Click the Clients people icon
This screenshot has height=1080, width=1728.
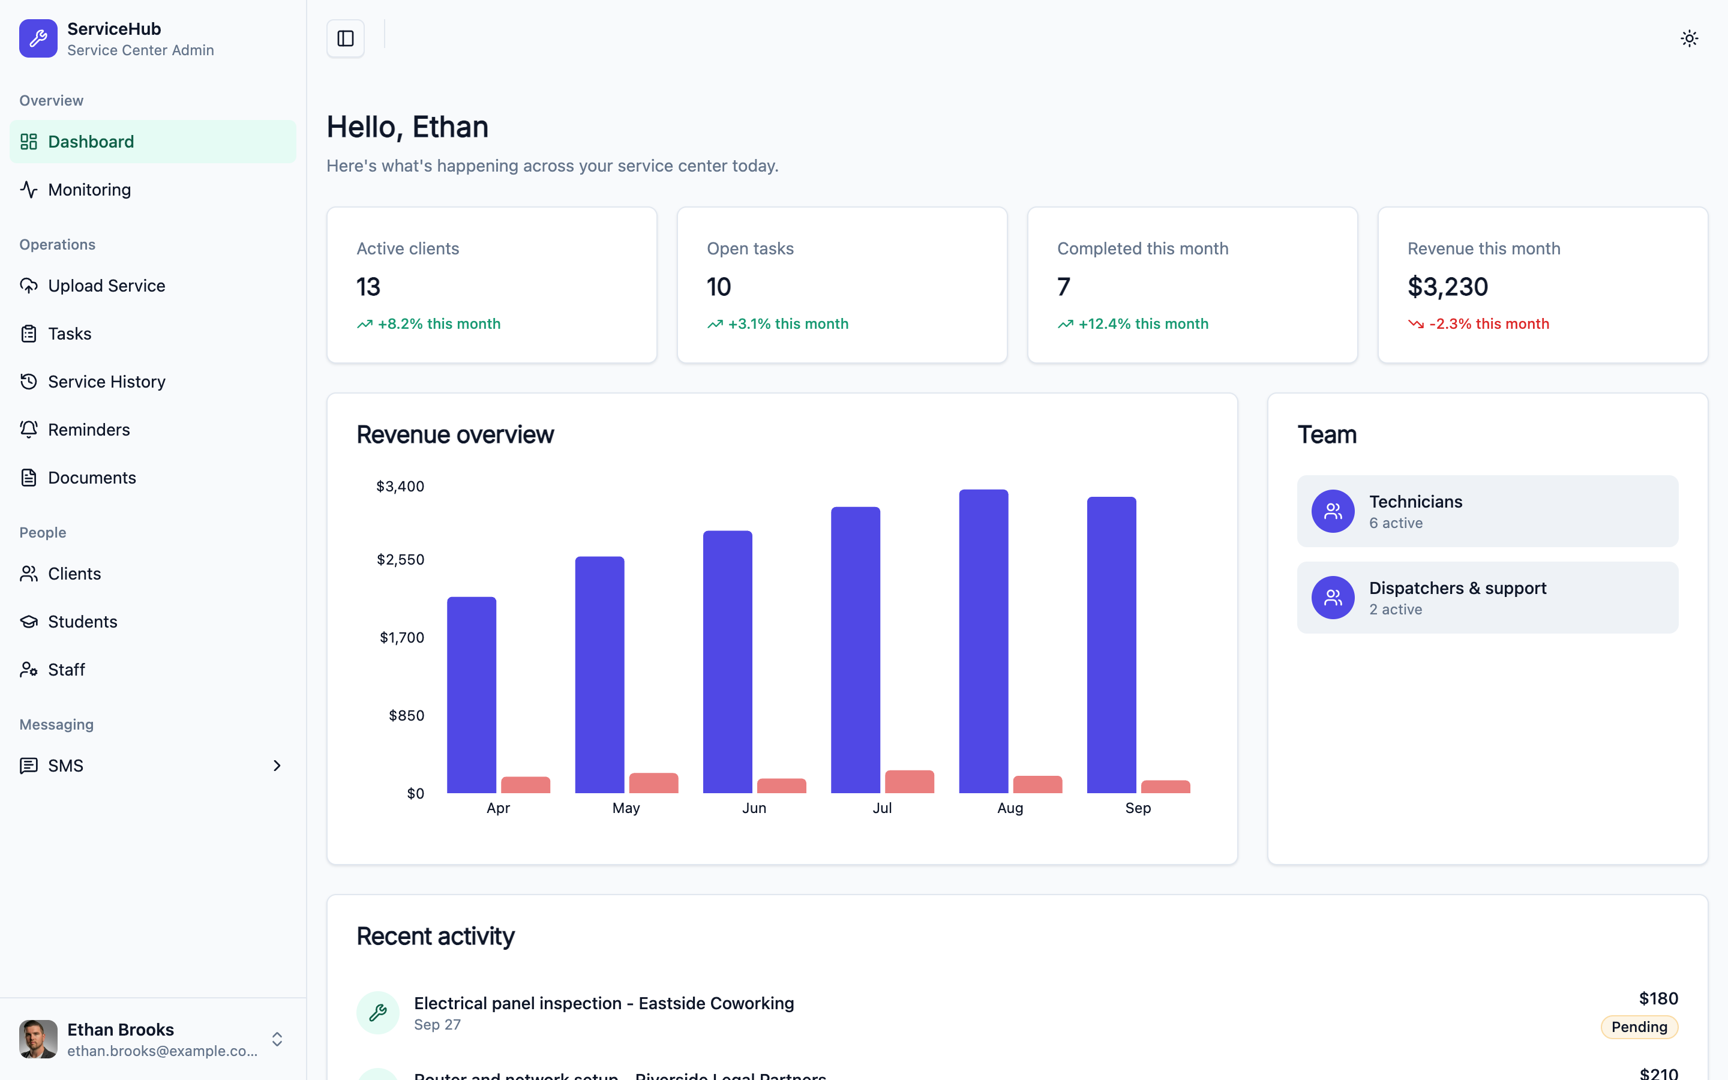click(29, 574)
